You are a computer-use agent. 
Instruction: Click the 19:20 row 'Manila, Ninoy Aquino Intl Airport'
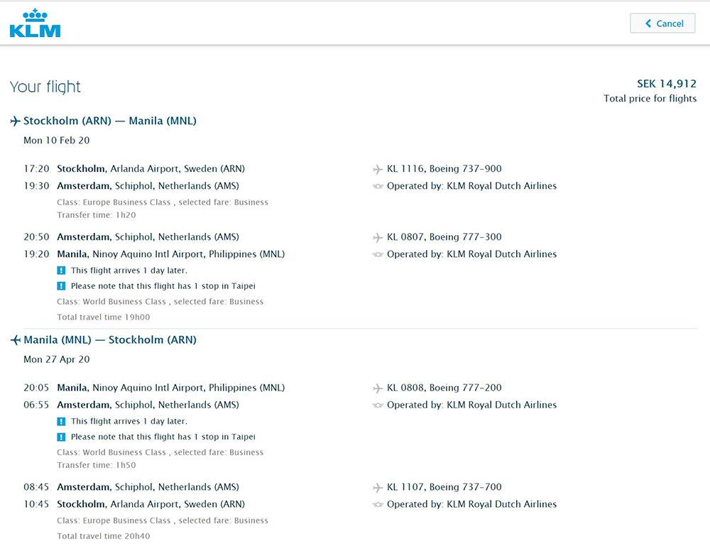[170, 254]
